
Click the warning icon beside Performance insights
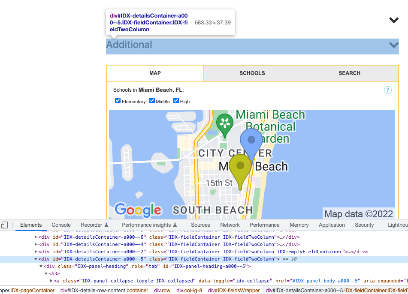175,225
